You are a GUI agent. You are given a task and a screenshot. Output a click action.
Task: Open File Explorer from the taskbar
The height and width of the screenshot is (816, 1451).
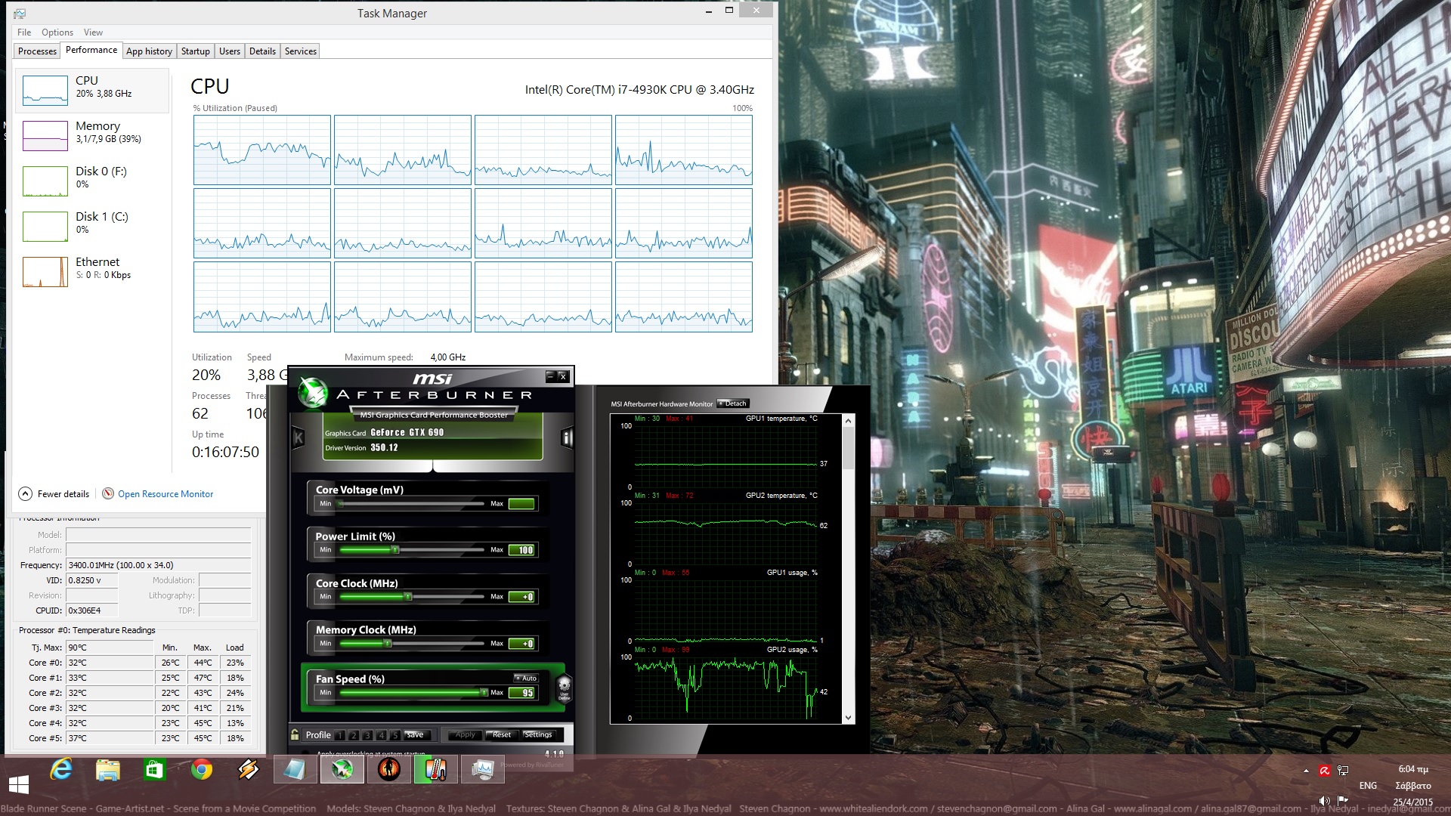click(x=108, y=770)
